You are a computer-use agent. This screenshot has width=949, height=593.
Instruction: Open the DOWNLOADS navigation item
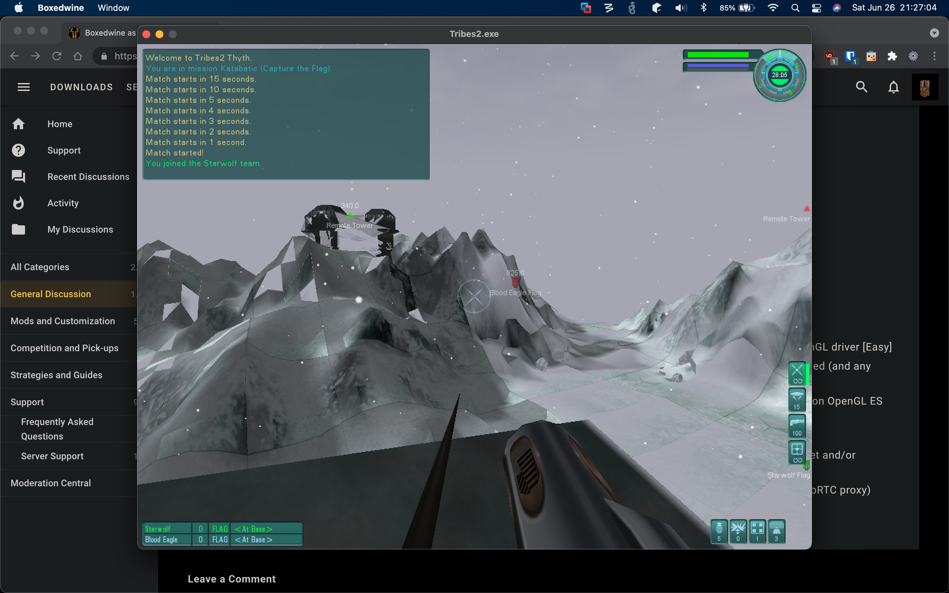point(81,87)
